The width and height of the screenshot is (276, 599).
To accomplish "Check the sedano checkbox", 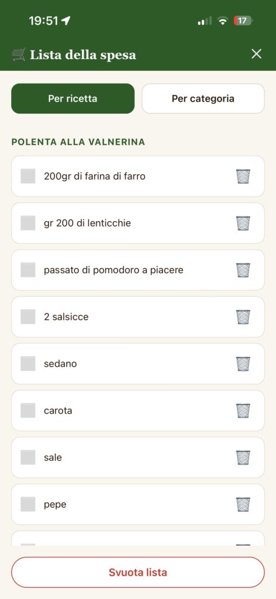I will [x=28, y=364].
